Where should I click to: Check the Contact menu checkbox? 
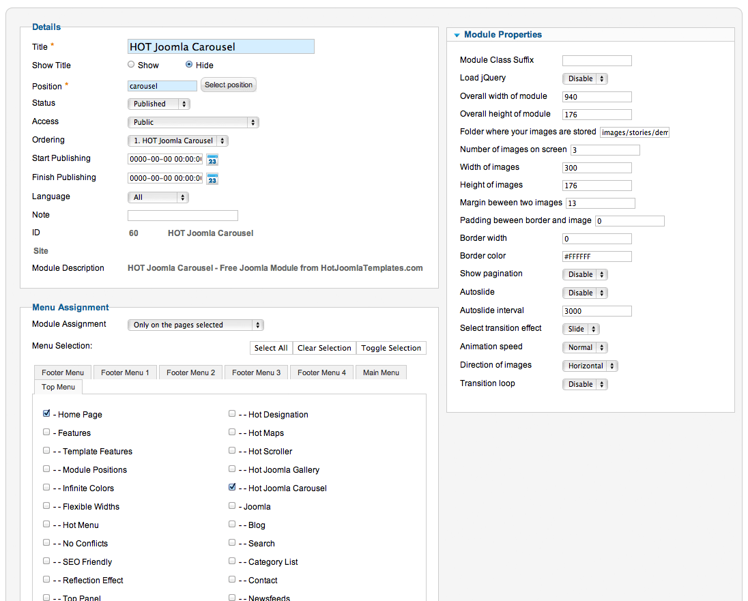click(x=232, y=580)
